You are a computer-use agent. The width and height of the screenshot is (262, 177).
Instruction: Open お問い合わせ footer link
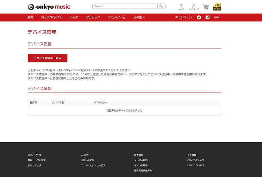pyautogui.click(x=88, y=160)
